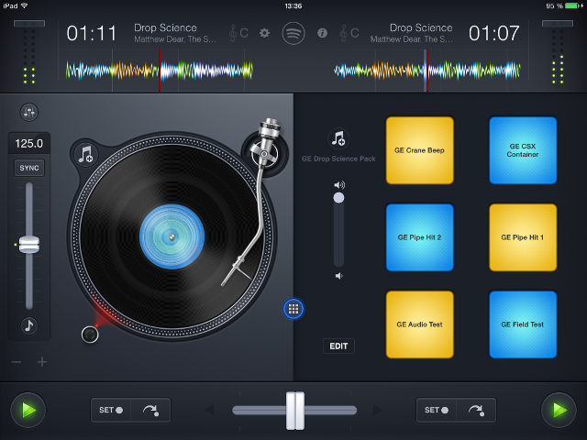Set a cue point on the right deck

437,410
